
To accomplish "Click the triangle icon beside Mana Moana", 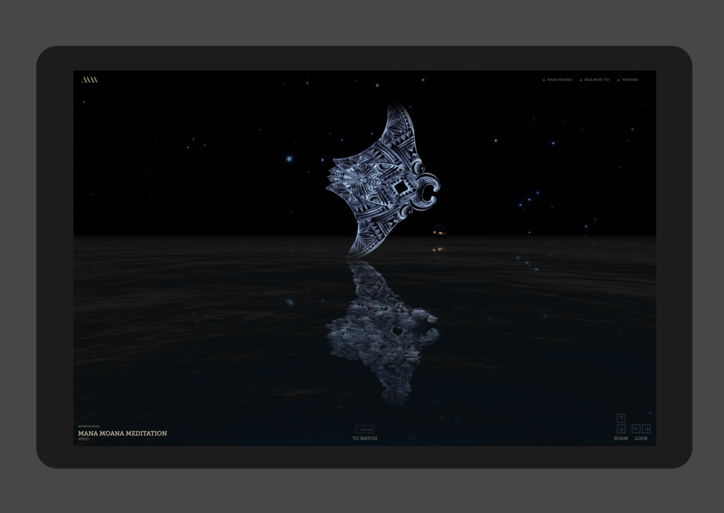I will pyautogui.click(x=544, y=80).
